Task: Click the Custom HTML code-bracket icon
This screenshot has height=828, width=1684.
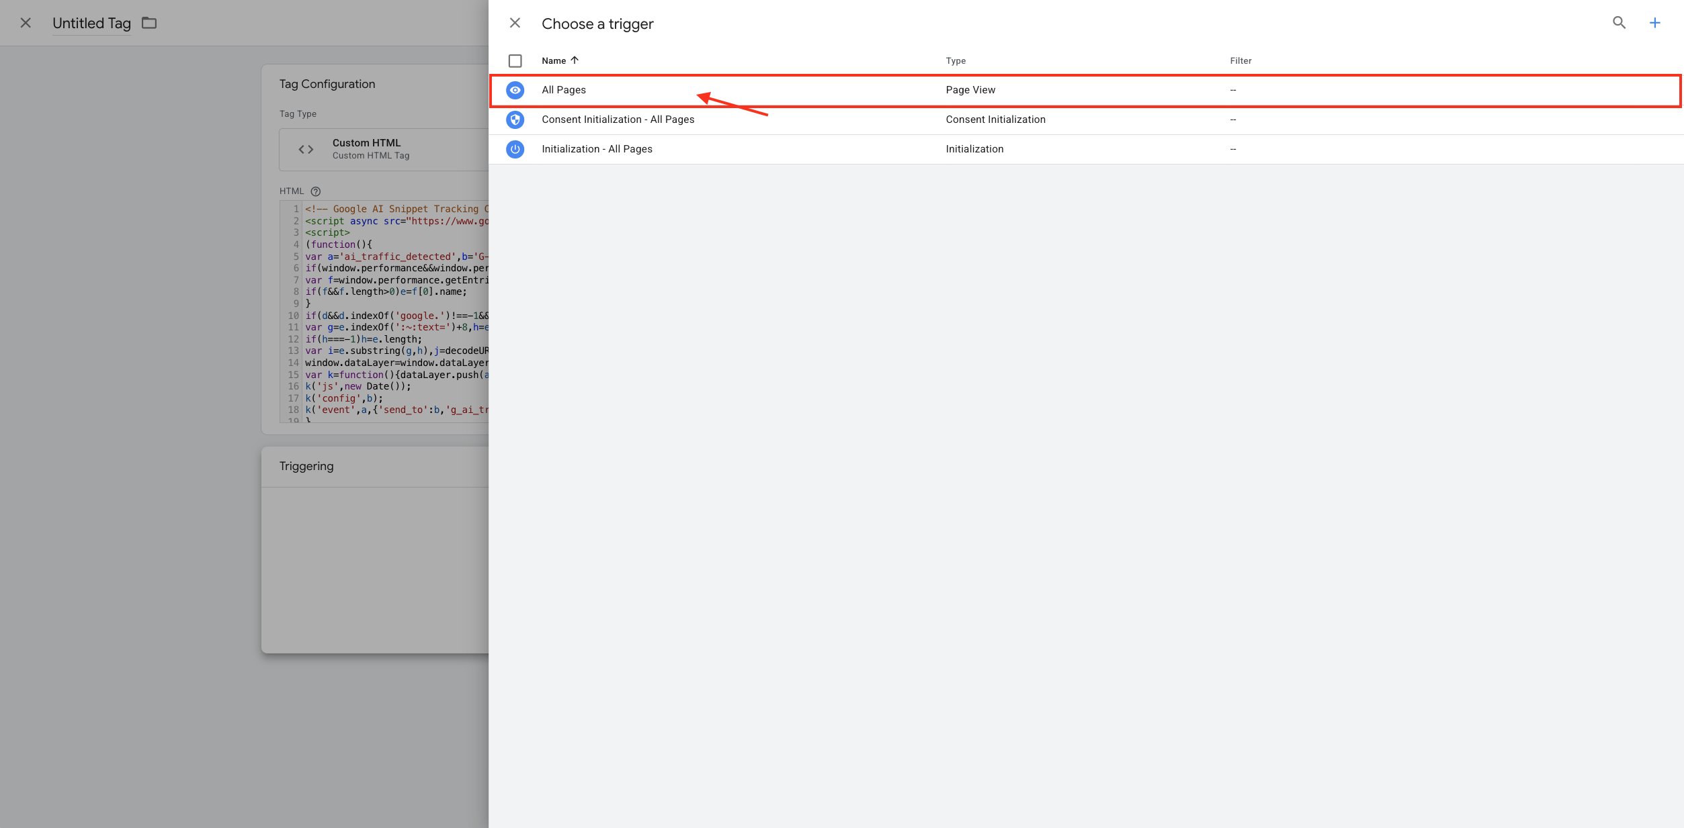Action: pyautogui.click(x=306, y=149)
